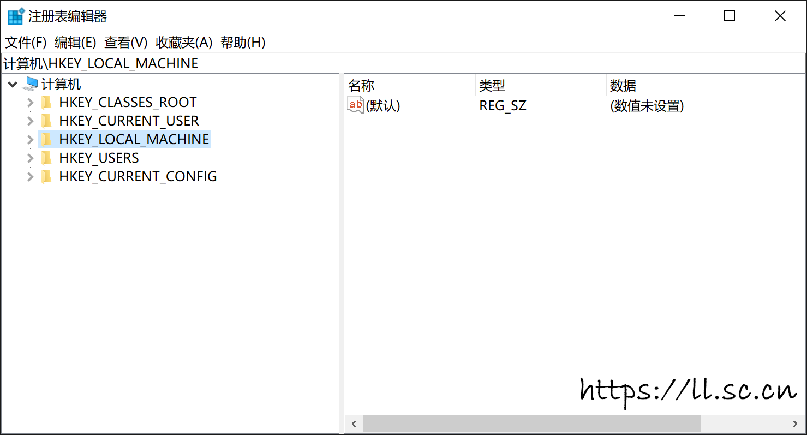Open the 编辑(E) menu
This screenshot has width=807, height=435.
[x=75, y=43]
